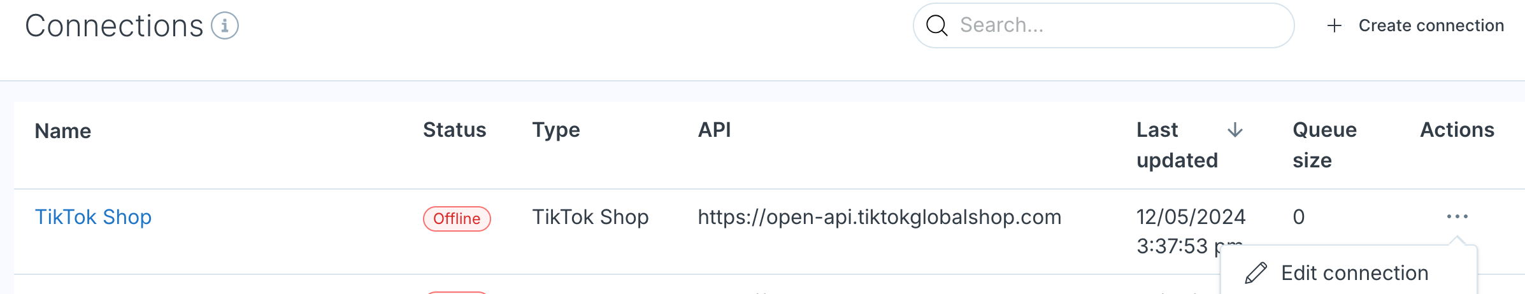This screenshot has width=1525, height=294.
Task: Click the Create connection button label
Action: (x=1431, y=25)
